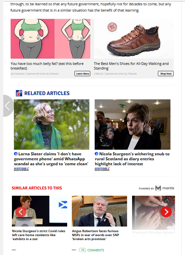Click the red previous arrow in similar articles carousel
The height and width of the screenshot is (255, 185).
21,212
